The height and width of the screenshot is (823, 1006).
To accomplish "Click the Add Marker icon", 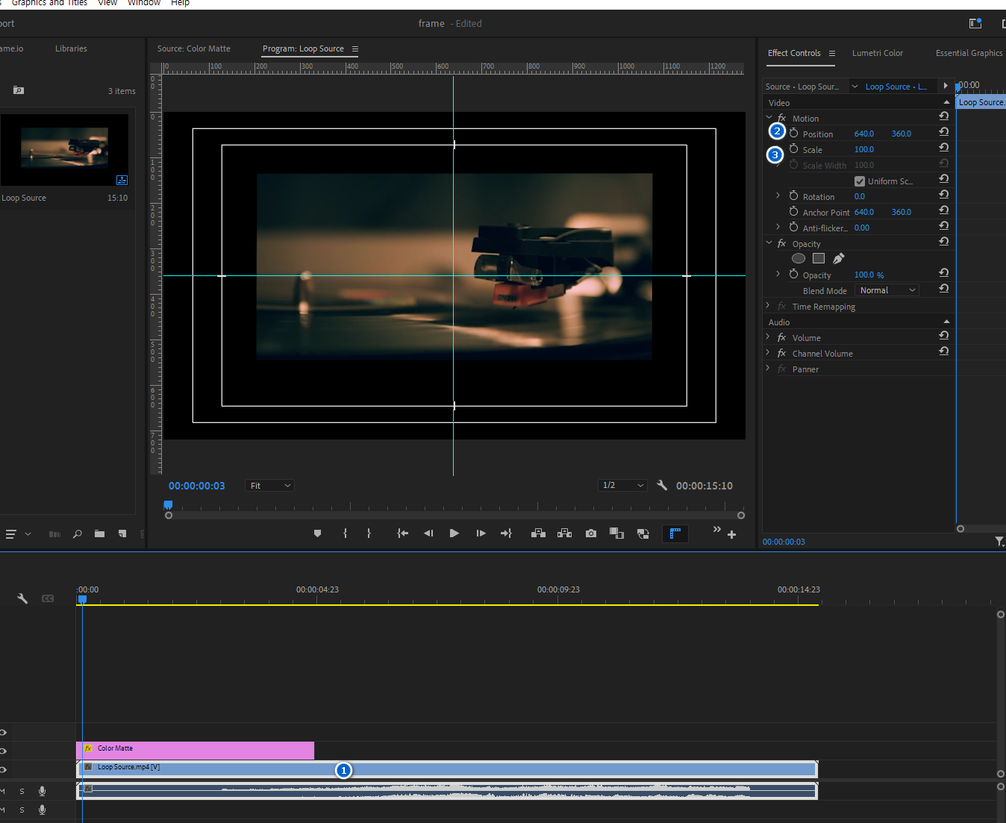I will (317, 533).
